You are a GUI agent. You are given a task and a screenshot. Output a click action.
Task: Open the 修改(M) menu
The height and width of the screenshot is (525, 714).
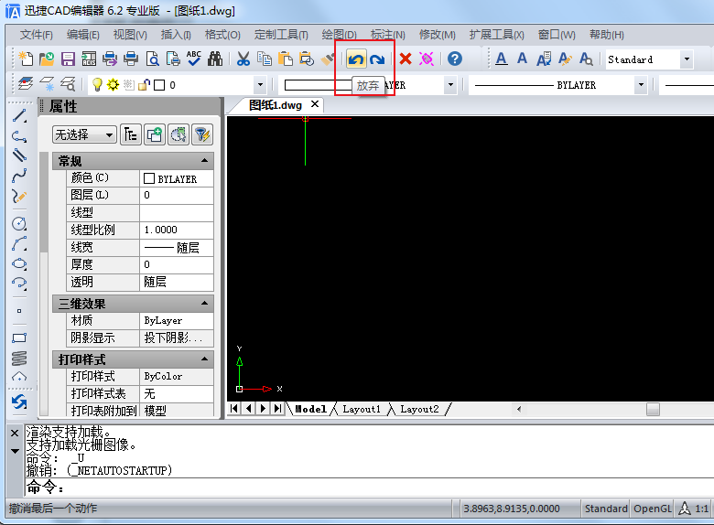(x=438, y=35)
